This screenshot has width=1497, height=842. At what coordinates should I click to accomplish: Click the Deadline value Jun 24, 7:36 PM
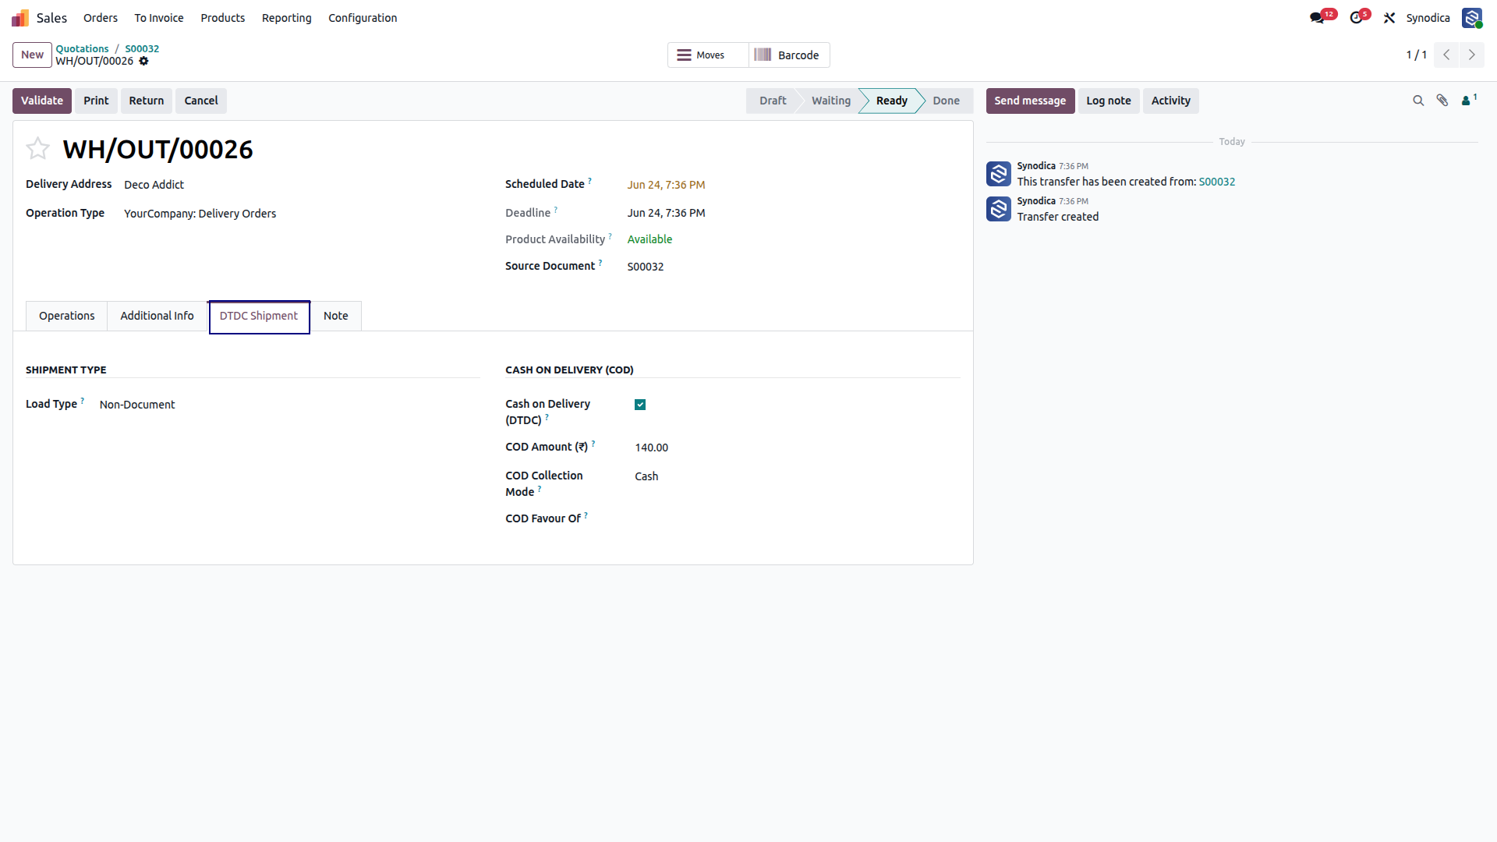666,213
